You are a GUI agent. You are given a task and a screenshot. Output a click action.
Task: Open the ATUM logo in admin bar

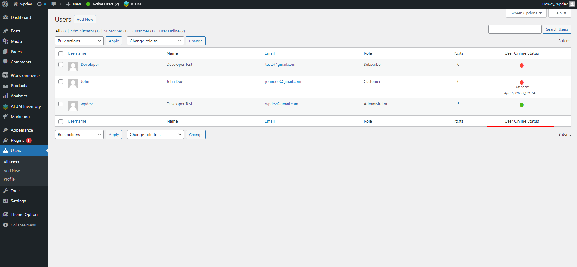point(126,4)
